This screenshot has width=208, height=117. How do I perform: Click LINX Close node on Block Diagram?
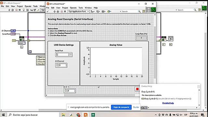click(164, 39)
